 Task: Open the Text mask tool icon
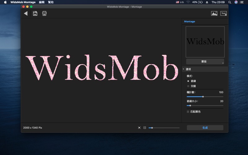click(224, 13)
